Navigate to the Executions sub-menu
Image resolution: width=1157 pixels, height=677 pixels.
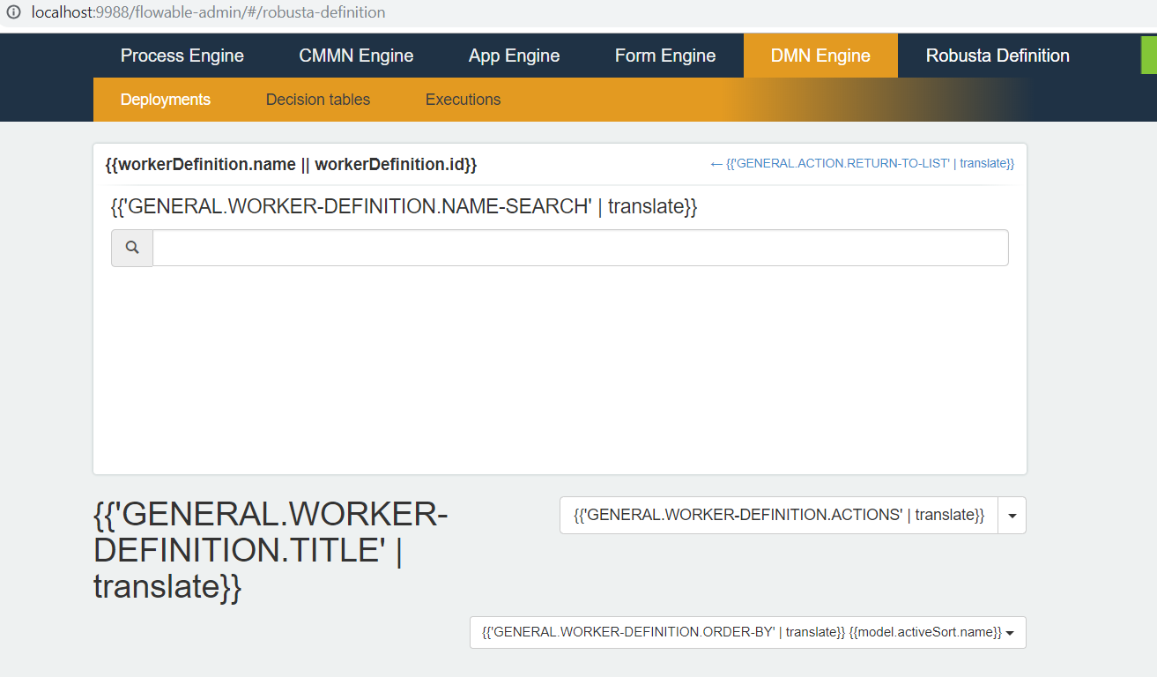click(x=463, y=100)
